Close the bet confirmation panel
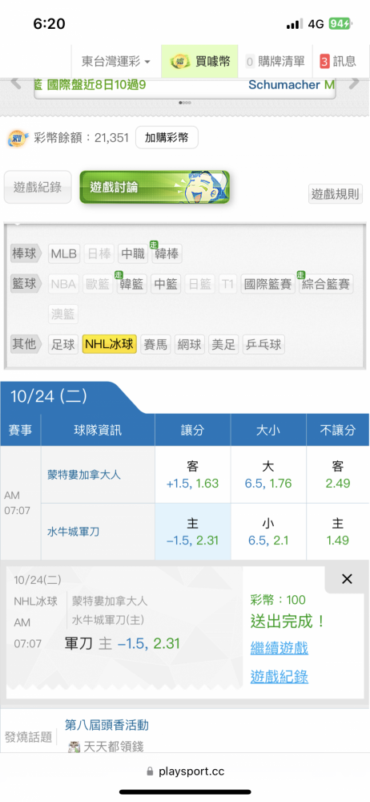 [x=347, y=579]
